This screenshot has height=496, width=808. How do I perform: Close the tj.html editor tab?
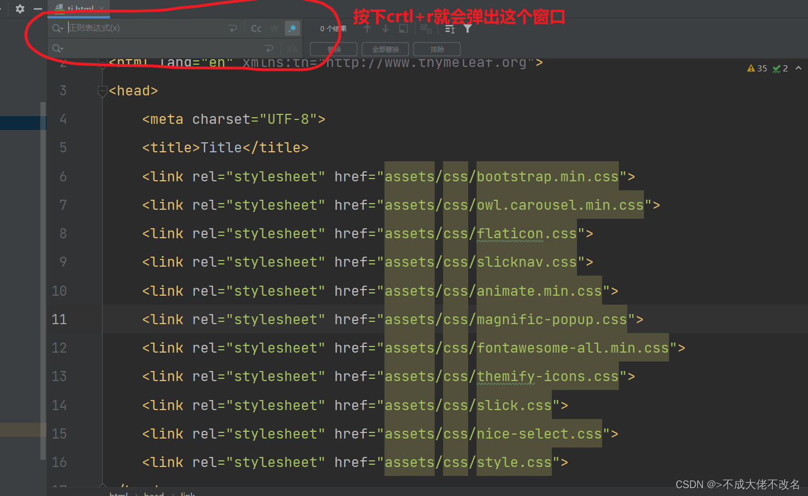[102, 8]
